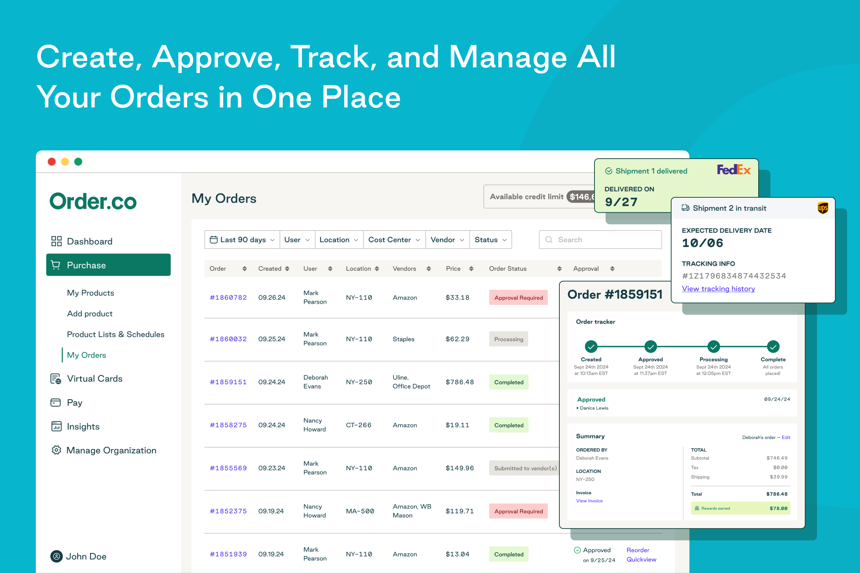860x573 pixels.
Task: Click the John Doe avatar icon
Action: tap(56, 556)
